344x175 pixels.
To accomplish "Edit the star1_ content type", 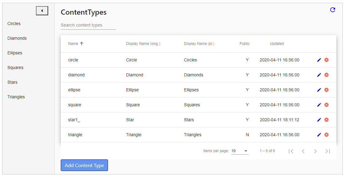I will [x=319, y=120].
